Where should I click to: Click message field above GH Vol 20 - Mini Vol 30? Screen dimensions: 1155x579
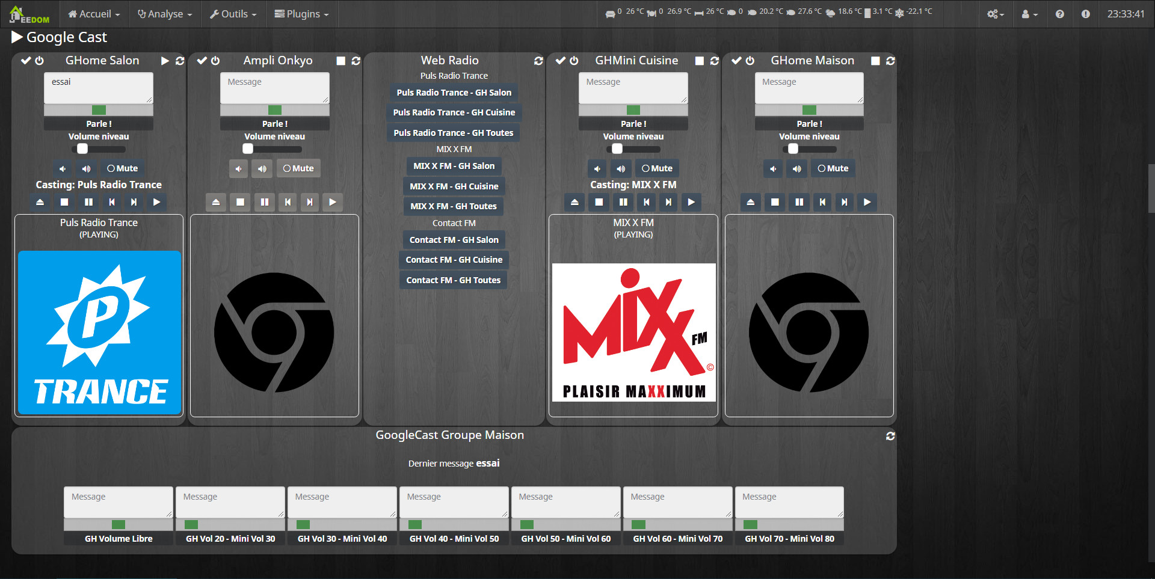click(230, 502)
